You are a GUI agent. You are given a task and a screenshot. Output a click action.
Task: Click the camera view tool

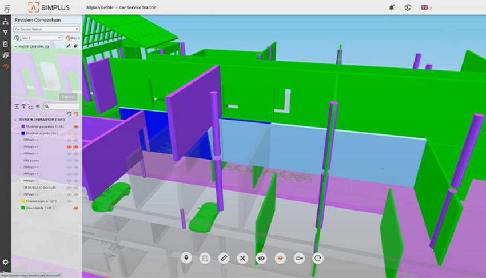[298, 259]
